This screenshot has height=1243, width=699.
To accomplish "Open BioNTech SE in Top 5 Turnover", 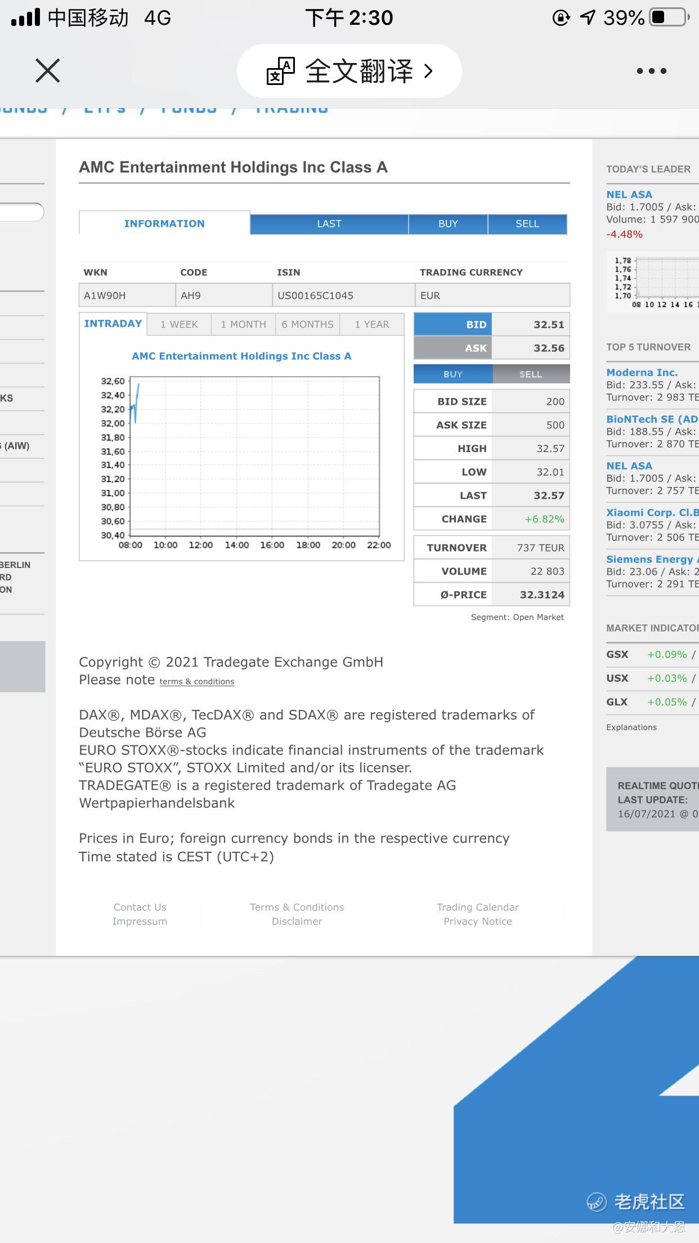I will point(652,419).
